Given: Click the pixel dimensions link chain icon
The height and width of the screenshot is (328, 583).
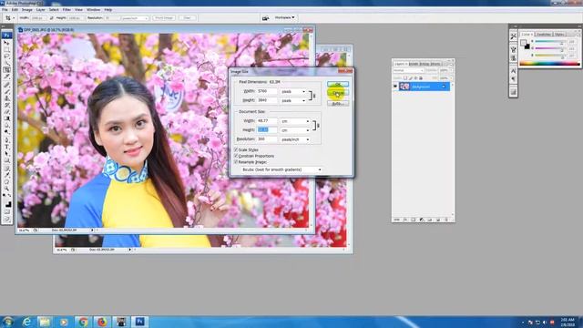Looking at the screenshot, I should point(314,96).
